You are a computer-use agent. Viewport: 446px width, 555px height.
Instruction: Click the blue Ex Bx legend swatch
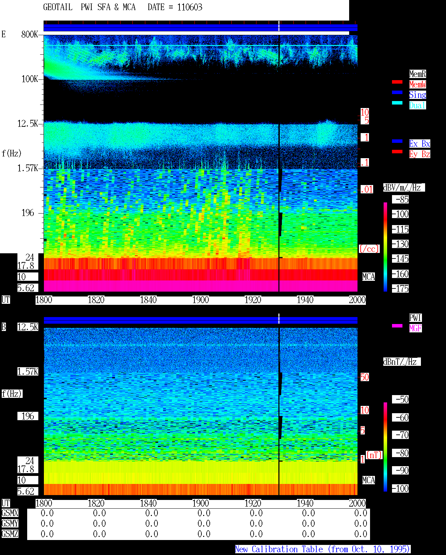point(397,141)
